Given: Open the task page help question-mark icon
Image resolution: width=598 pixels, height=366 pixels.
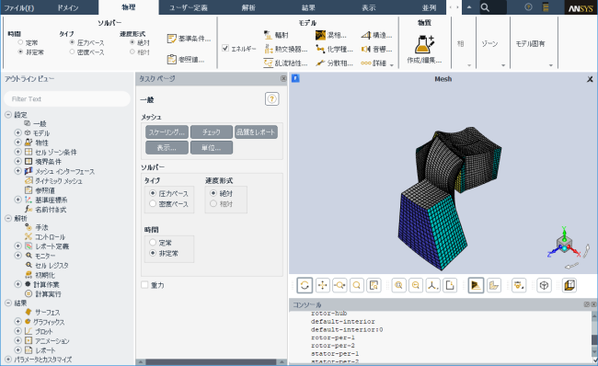Looking at the screenshot, I should (272, 99).
